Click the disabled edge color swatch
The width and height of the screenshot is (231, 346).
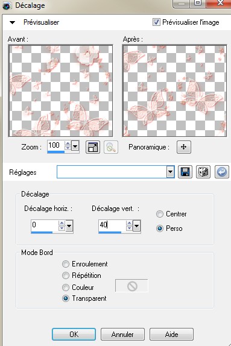(x=132, y=286)
